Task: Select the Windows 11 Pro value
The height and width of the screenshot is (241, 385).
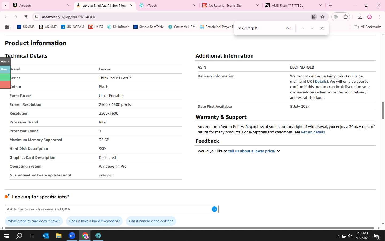Action: pyautogui.click(x=113, y=166)
